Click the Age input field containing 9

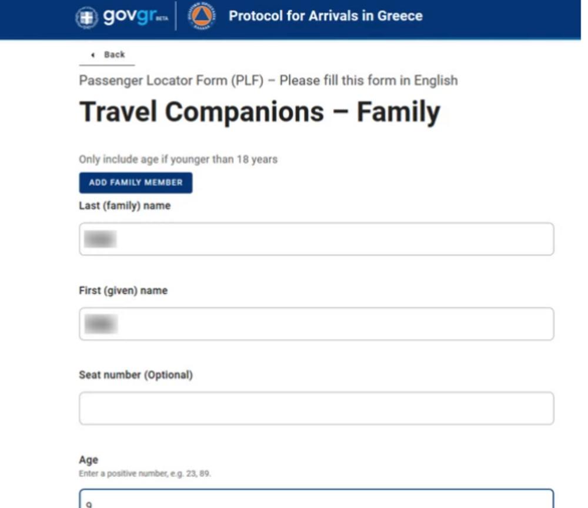[316, 499]
